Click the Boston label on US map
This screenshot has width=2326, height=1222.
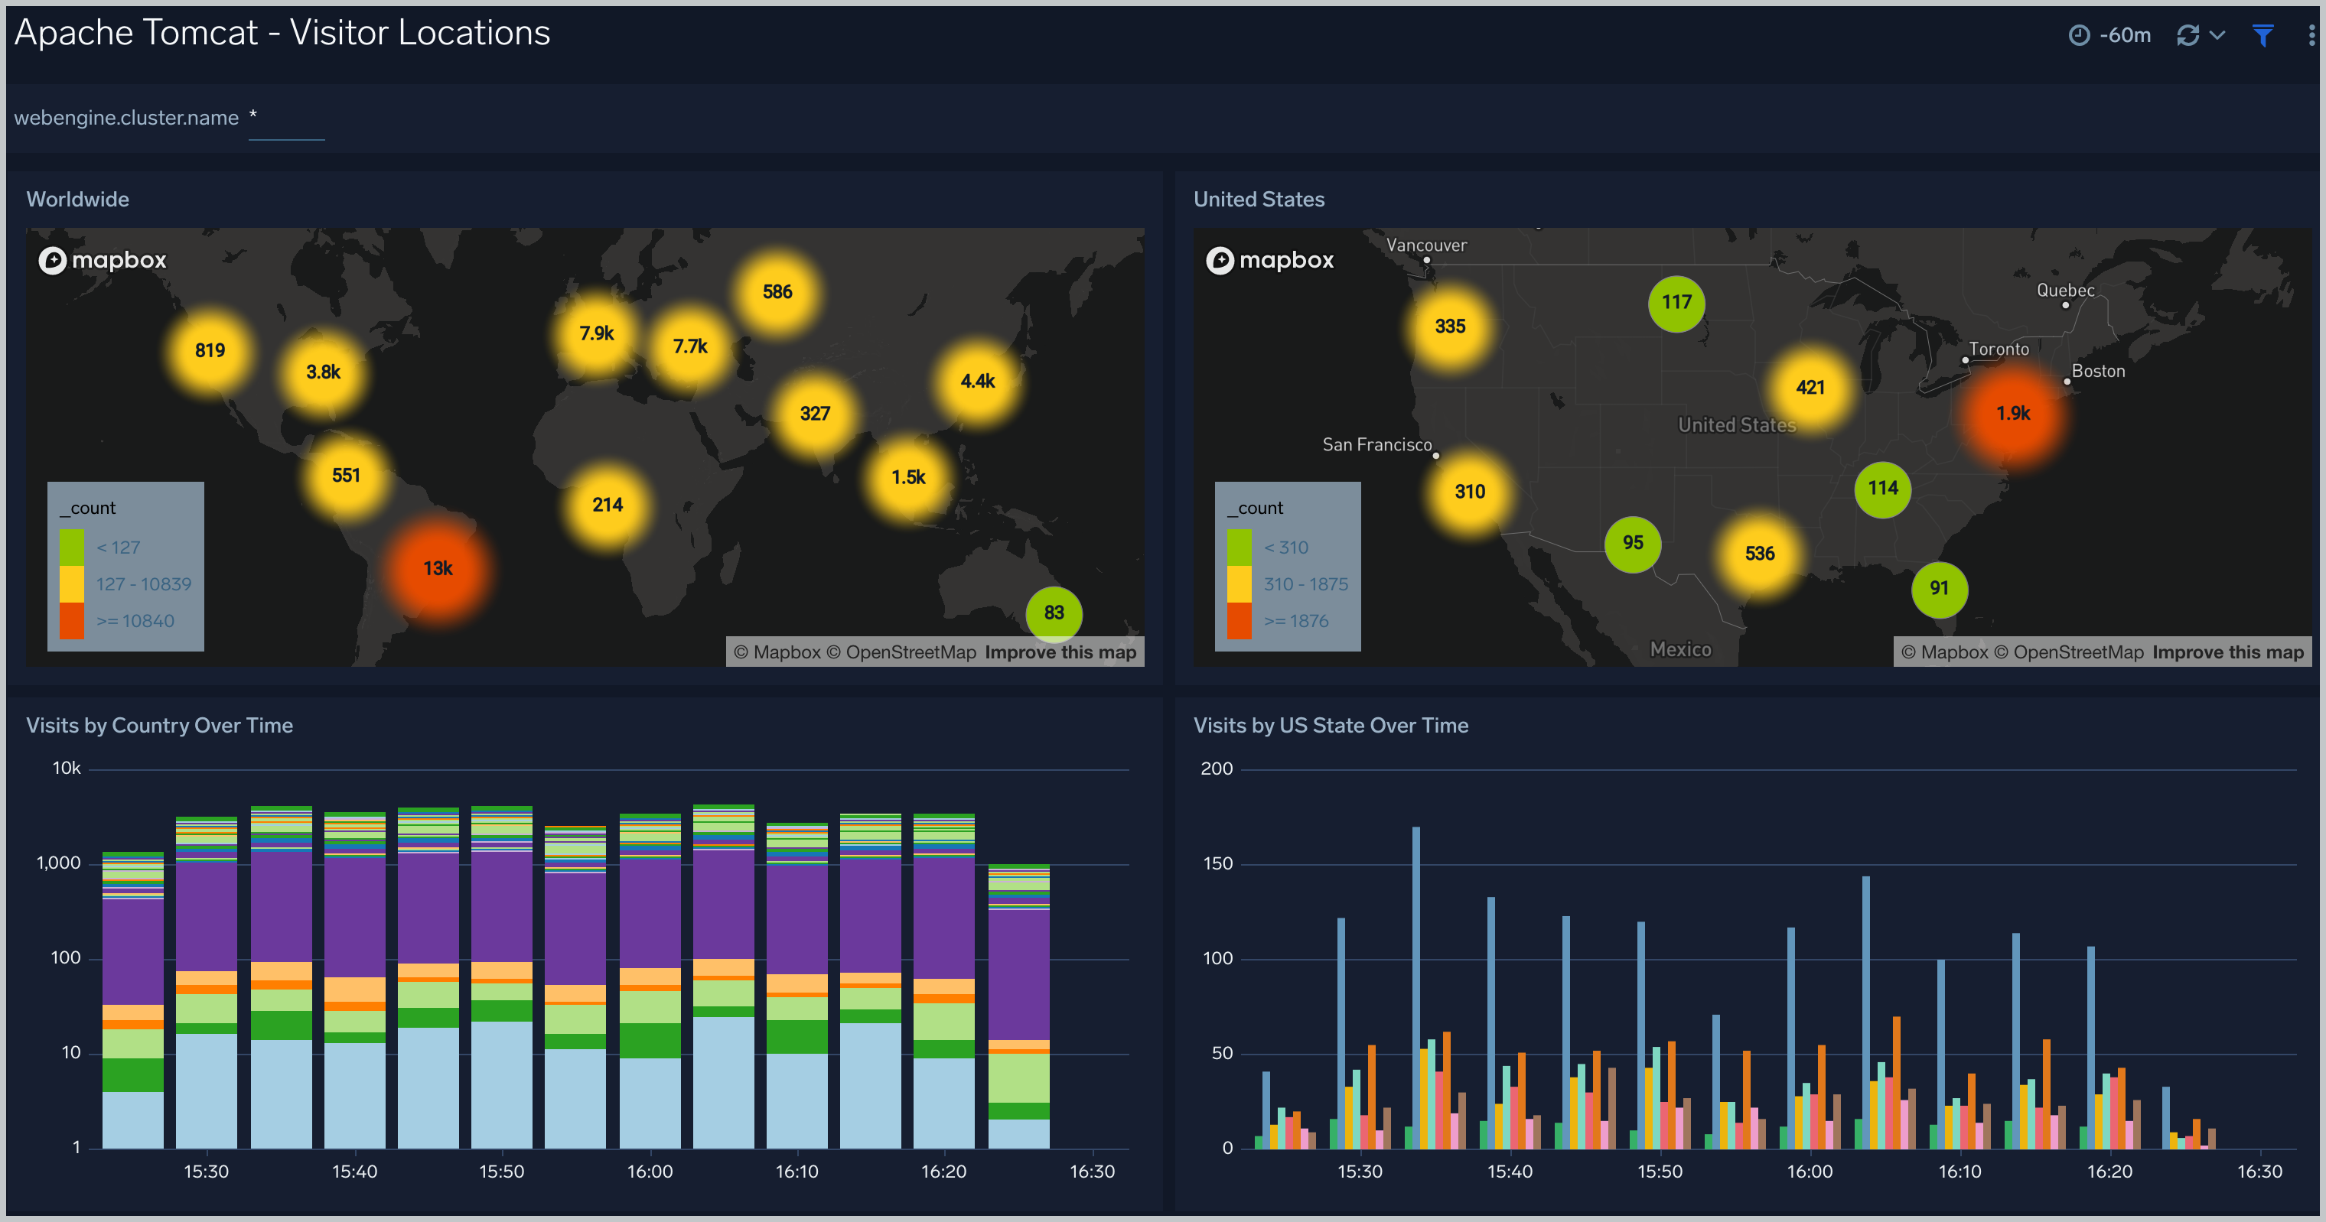pyautogui.click(x=2097, y=371)
